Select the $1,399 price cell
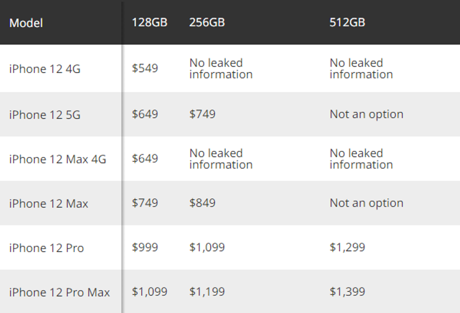The image size is (460, 313). pyautogui.click(x=347, y=292)
